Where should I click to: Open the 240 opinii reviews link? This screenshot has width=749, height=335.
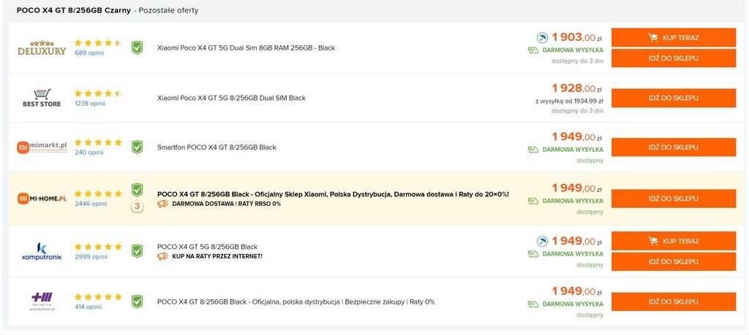[x=89, y=153]
